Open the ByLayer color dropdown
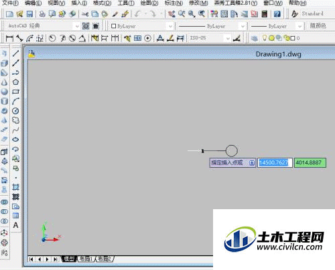This screenshot has height=270, width=335. pyautogui.click(x=170, y=26)
